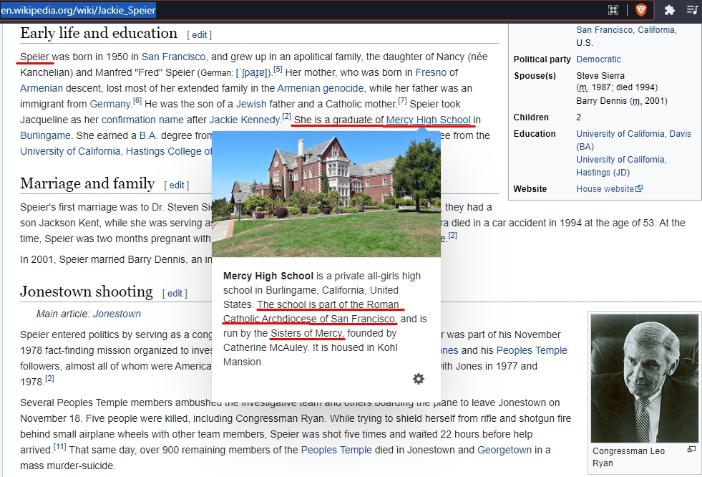Open page preview settings gear icon
Viewport: 702px width, 477px height.
click(418, 379)
